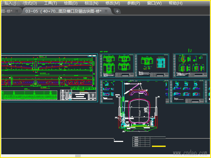Switch to the 03~05 drawing tab

(63, 11)
